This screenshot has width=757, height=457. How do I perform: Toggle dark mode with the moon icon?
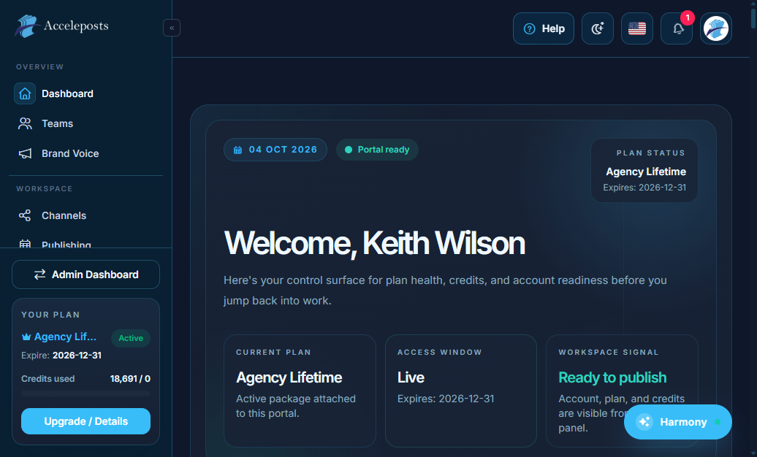tap(598, 28)
